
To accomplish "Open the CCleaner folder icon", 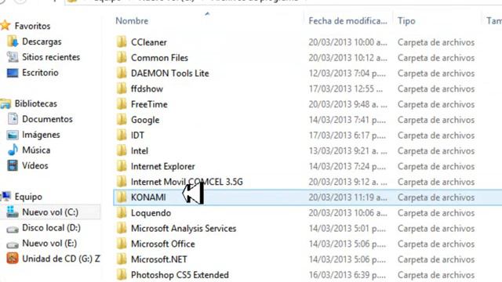I will (122, 42).
